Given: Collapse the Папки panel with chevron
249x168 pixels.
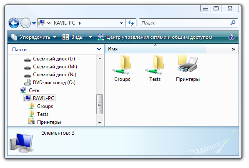Looking at the screenshot, I should pos(99,49).
